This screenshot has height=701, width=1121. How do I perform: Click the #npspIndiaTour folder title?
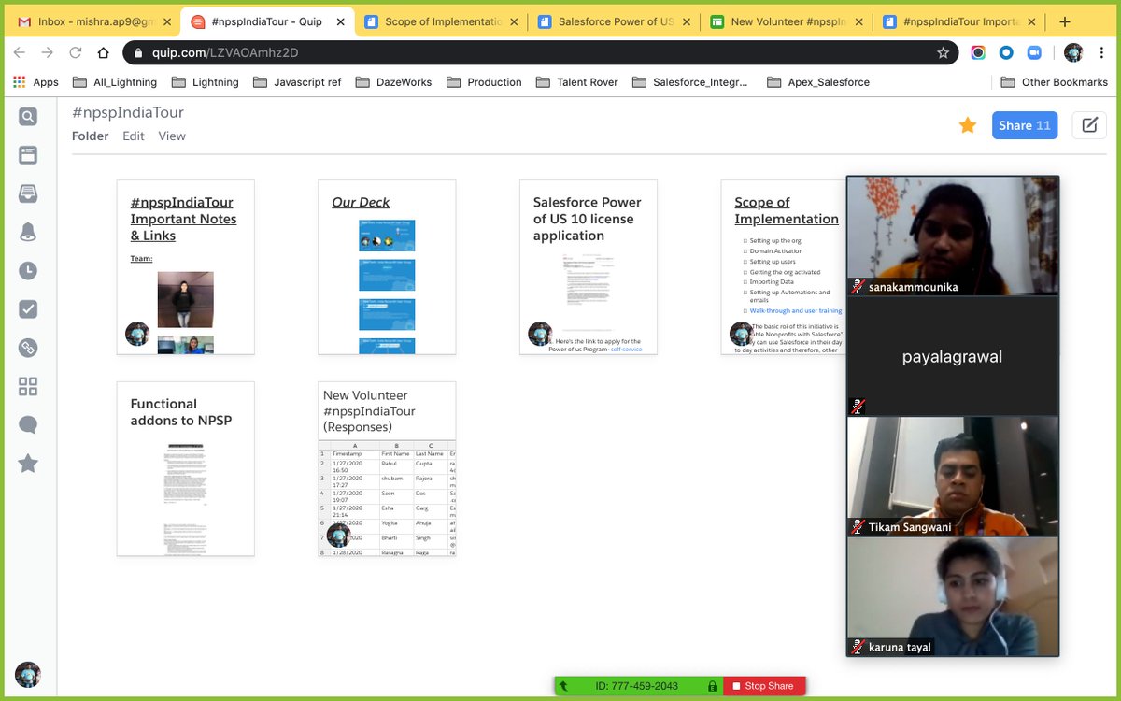point(128,112)
